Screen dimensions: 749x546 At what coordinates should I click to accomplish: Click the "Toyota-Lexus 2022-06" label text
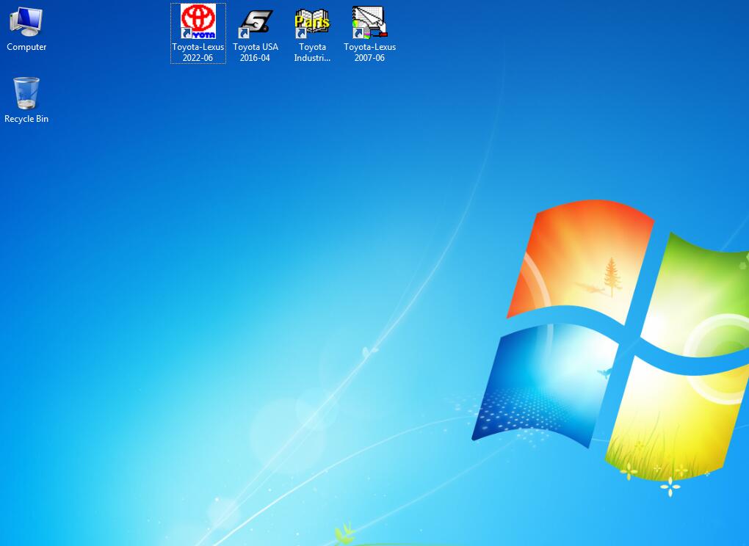click(198, 53)
